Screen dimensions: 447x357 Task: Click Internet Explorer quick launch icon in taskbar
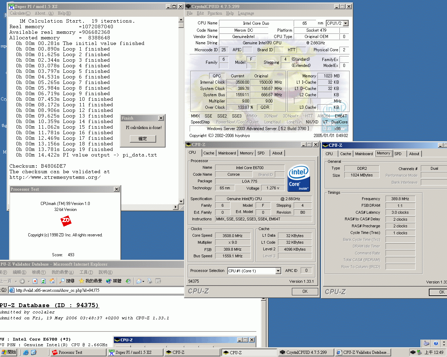coord(26,352)
